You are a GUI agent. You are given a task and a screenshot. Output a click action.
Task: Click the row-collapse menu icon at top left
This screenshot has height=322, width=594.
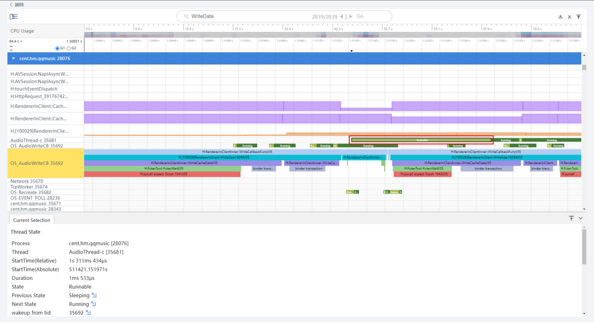point(13,16)
